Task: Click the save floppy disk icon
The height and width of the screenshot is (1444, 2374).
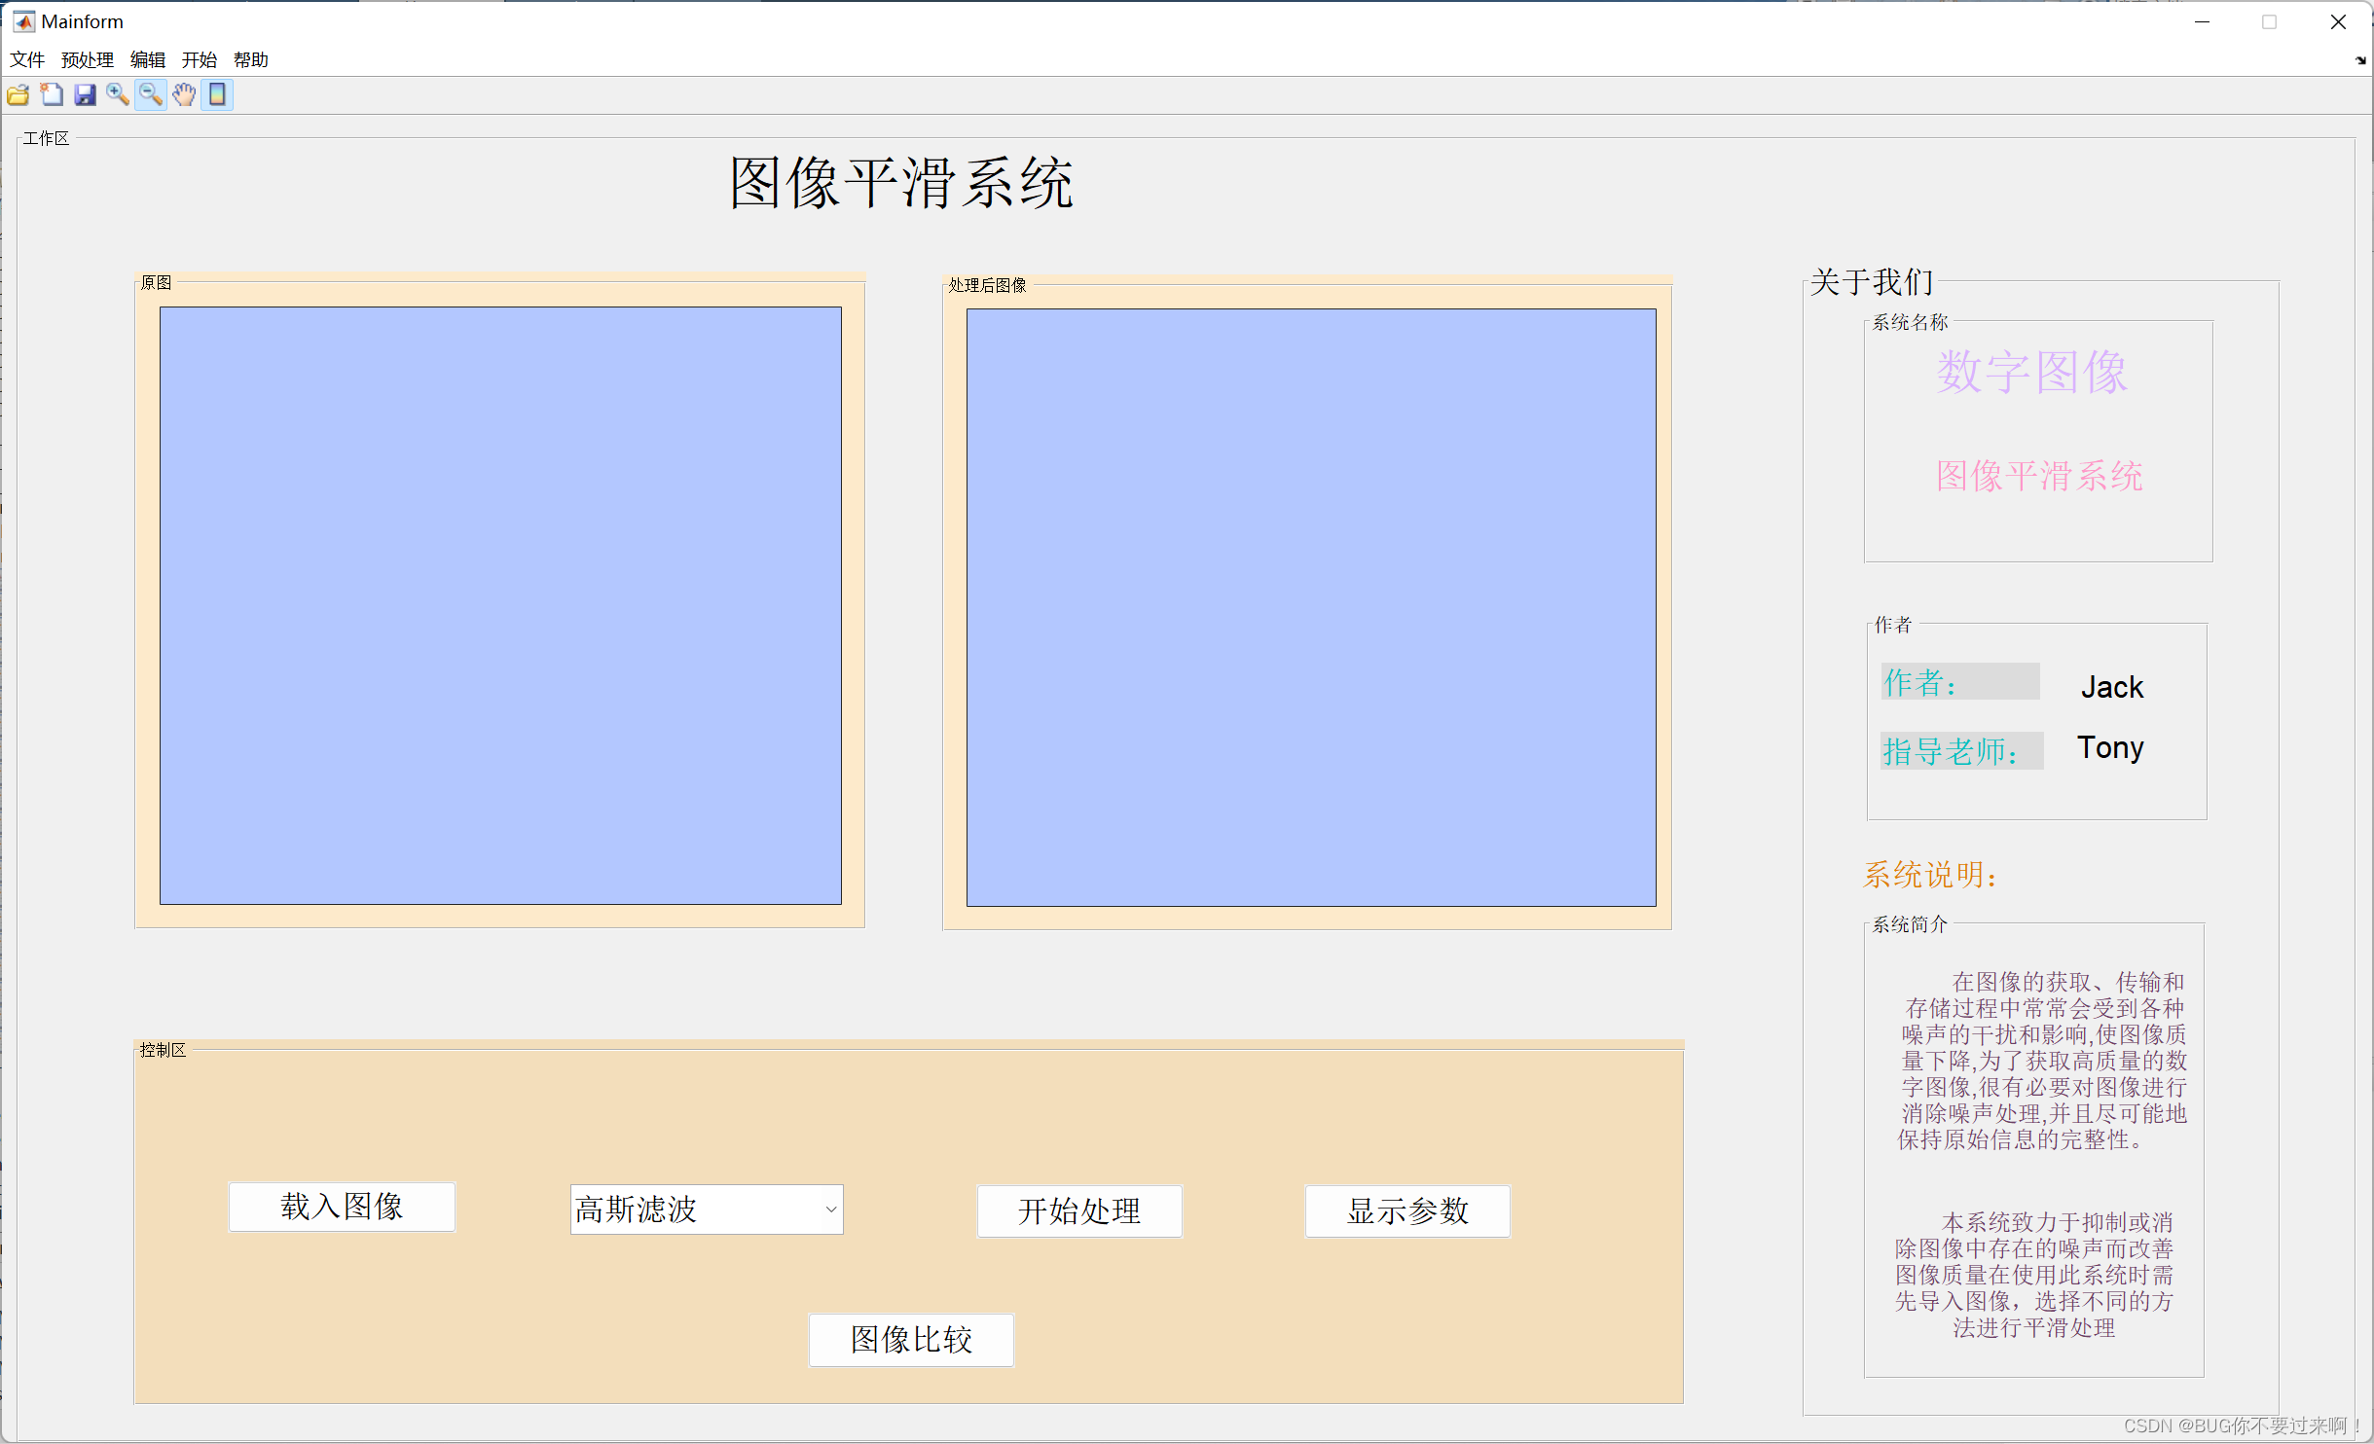Action: (85, 94)
